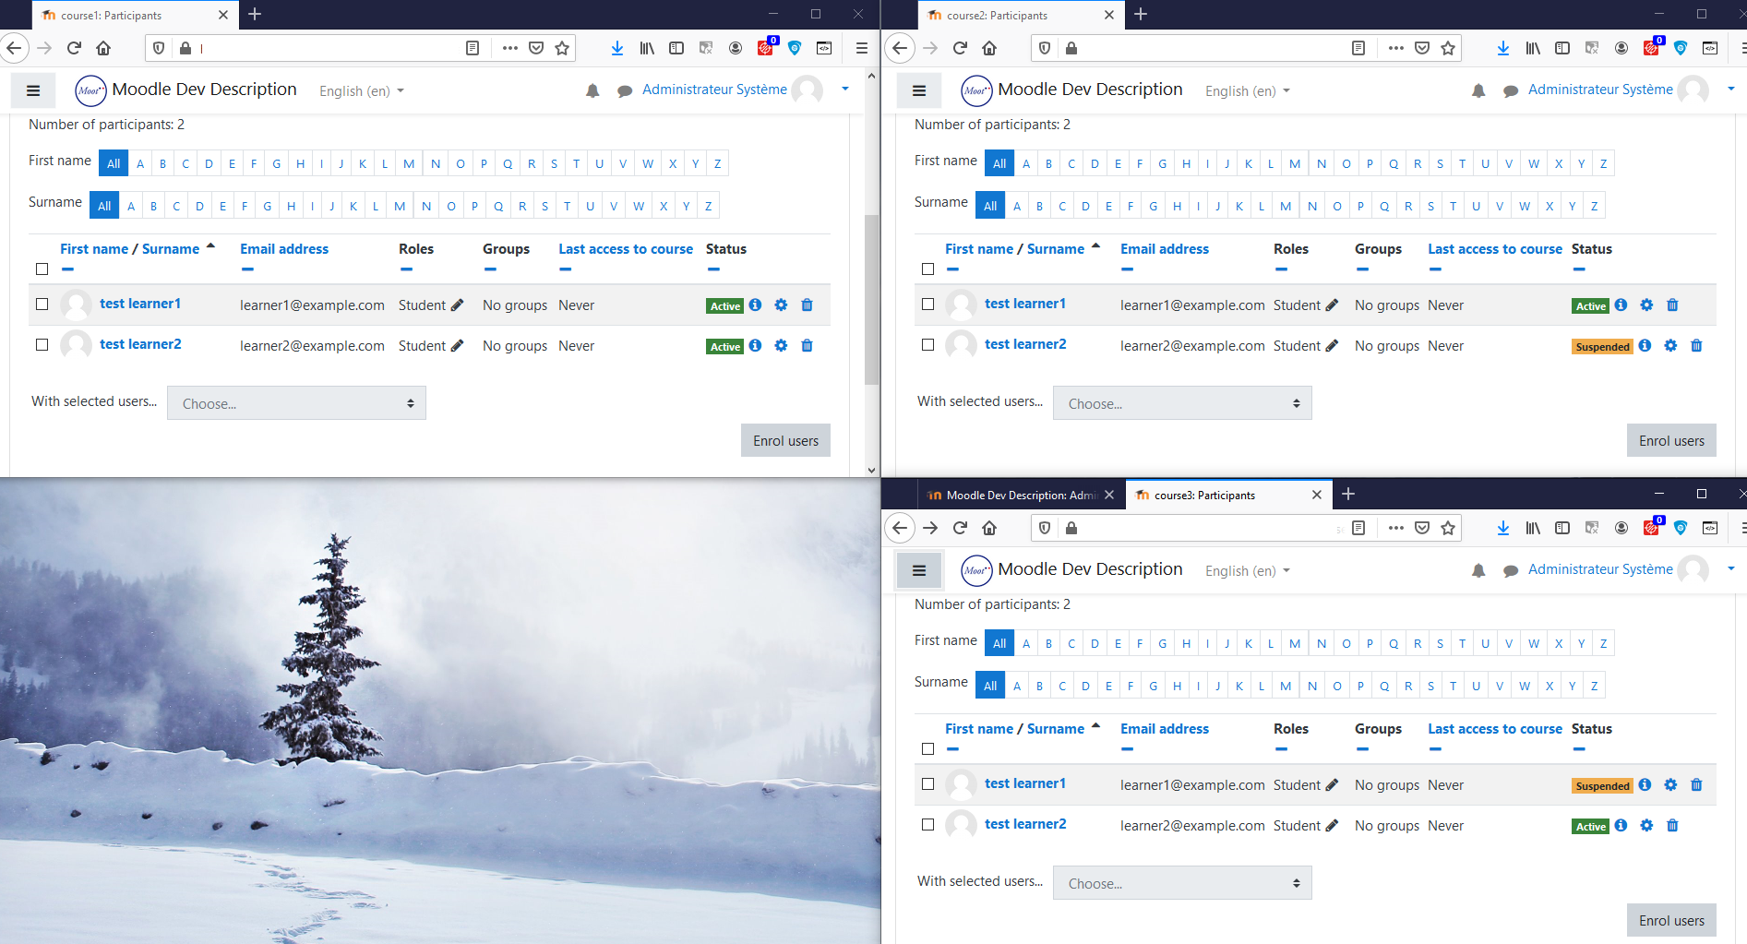Open info for suspended learner2 in course2 window

[1645, 346]
